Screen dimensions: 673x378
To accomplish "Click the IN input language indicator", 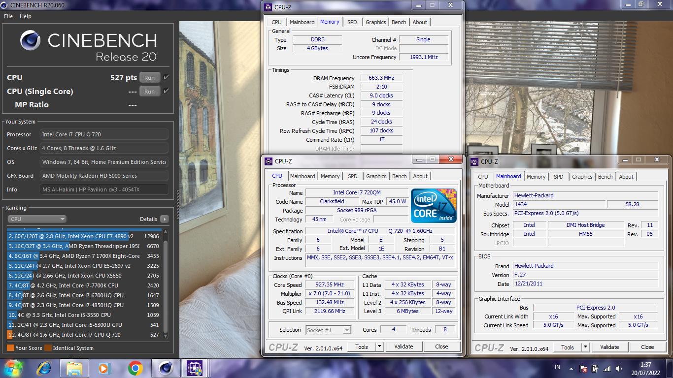I will click(557, 367).
